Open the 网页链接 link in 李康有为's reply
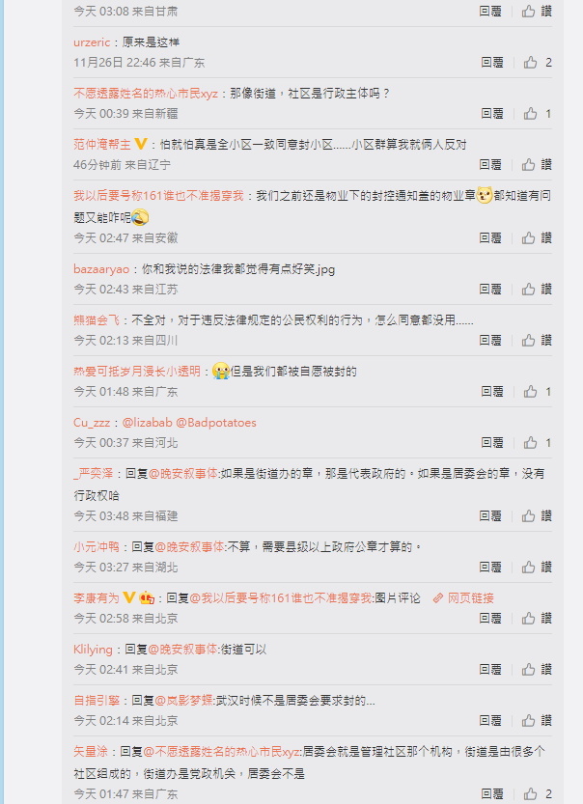 point(463,597)
